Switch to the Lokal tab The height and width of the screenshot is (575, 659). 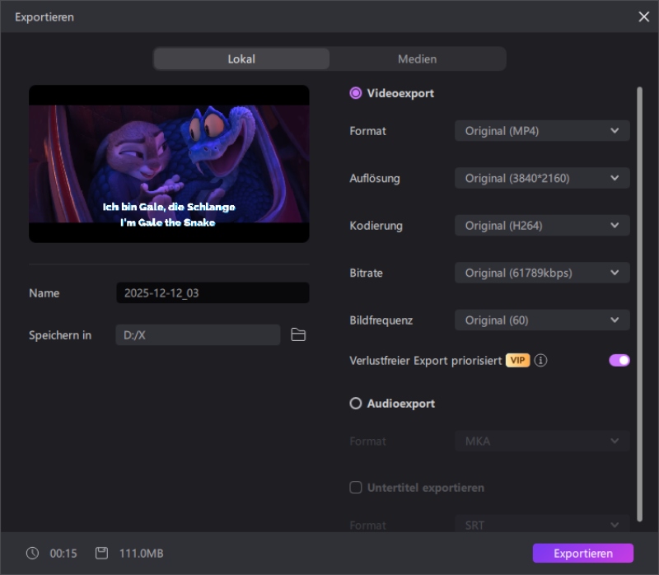[241, 59]
